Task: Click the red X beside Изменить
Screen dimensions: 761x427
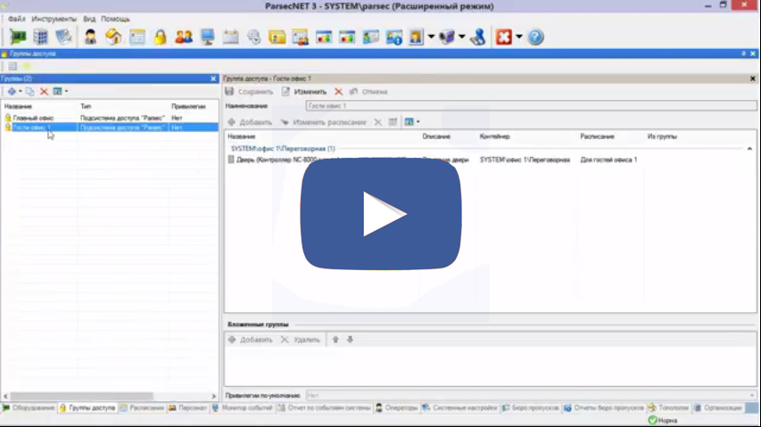Action: pyautogui.click(x=338, y=92)
